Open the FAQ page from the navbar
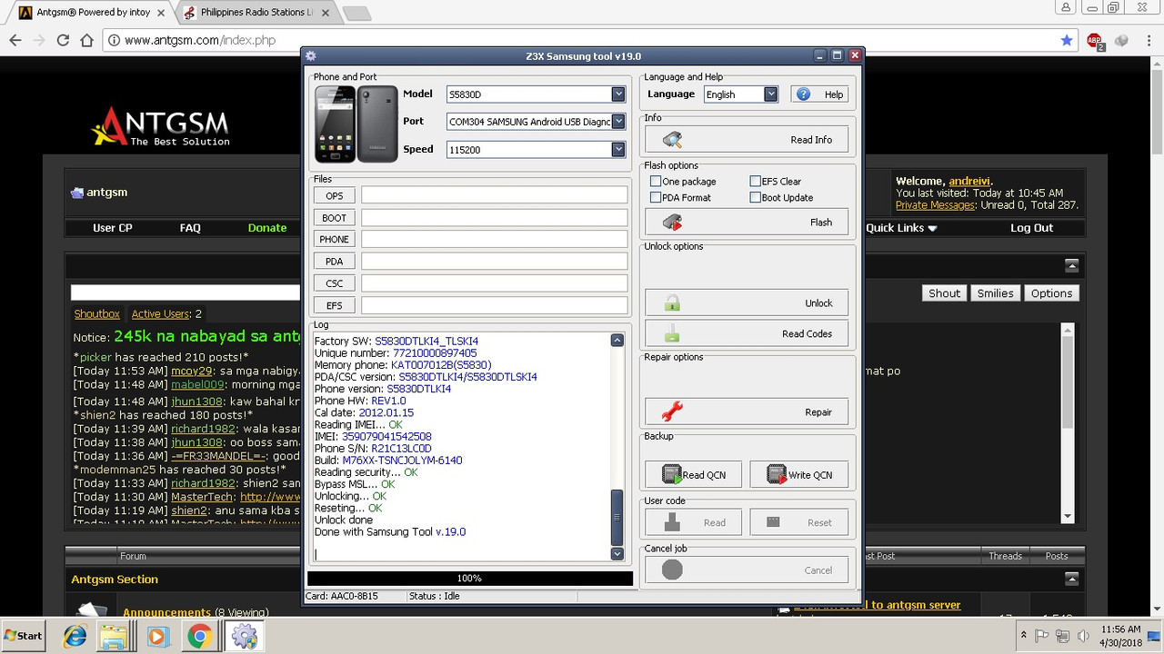The image size is (1164, 654). (190, 228)
